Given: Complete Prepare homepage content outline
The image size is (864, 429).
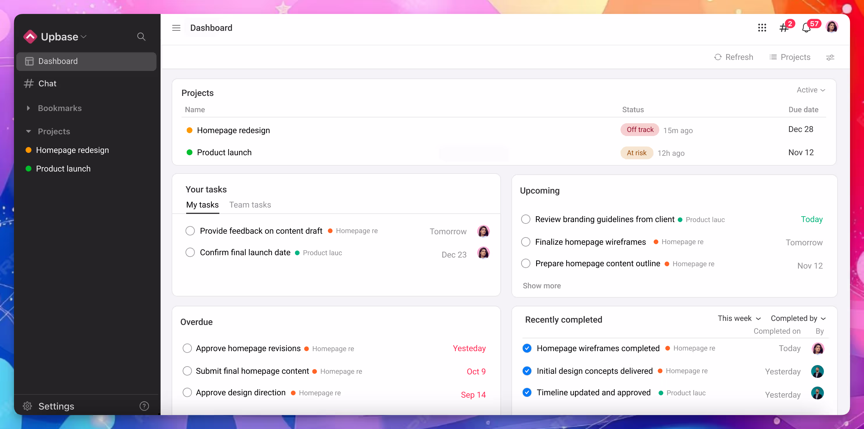Looking at the screenshot, I should (525, 263).
